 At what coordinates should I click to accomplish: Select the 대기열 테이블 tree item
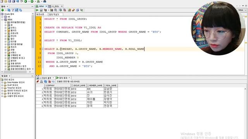(x=16, y=44)
